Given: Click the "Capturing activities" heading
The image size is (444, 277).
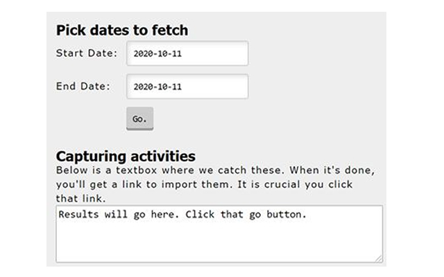Looking at the screenshot, I should (126, 156).
